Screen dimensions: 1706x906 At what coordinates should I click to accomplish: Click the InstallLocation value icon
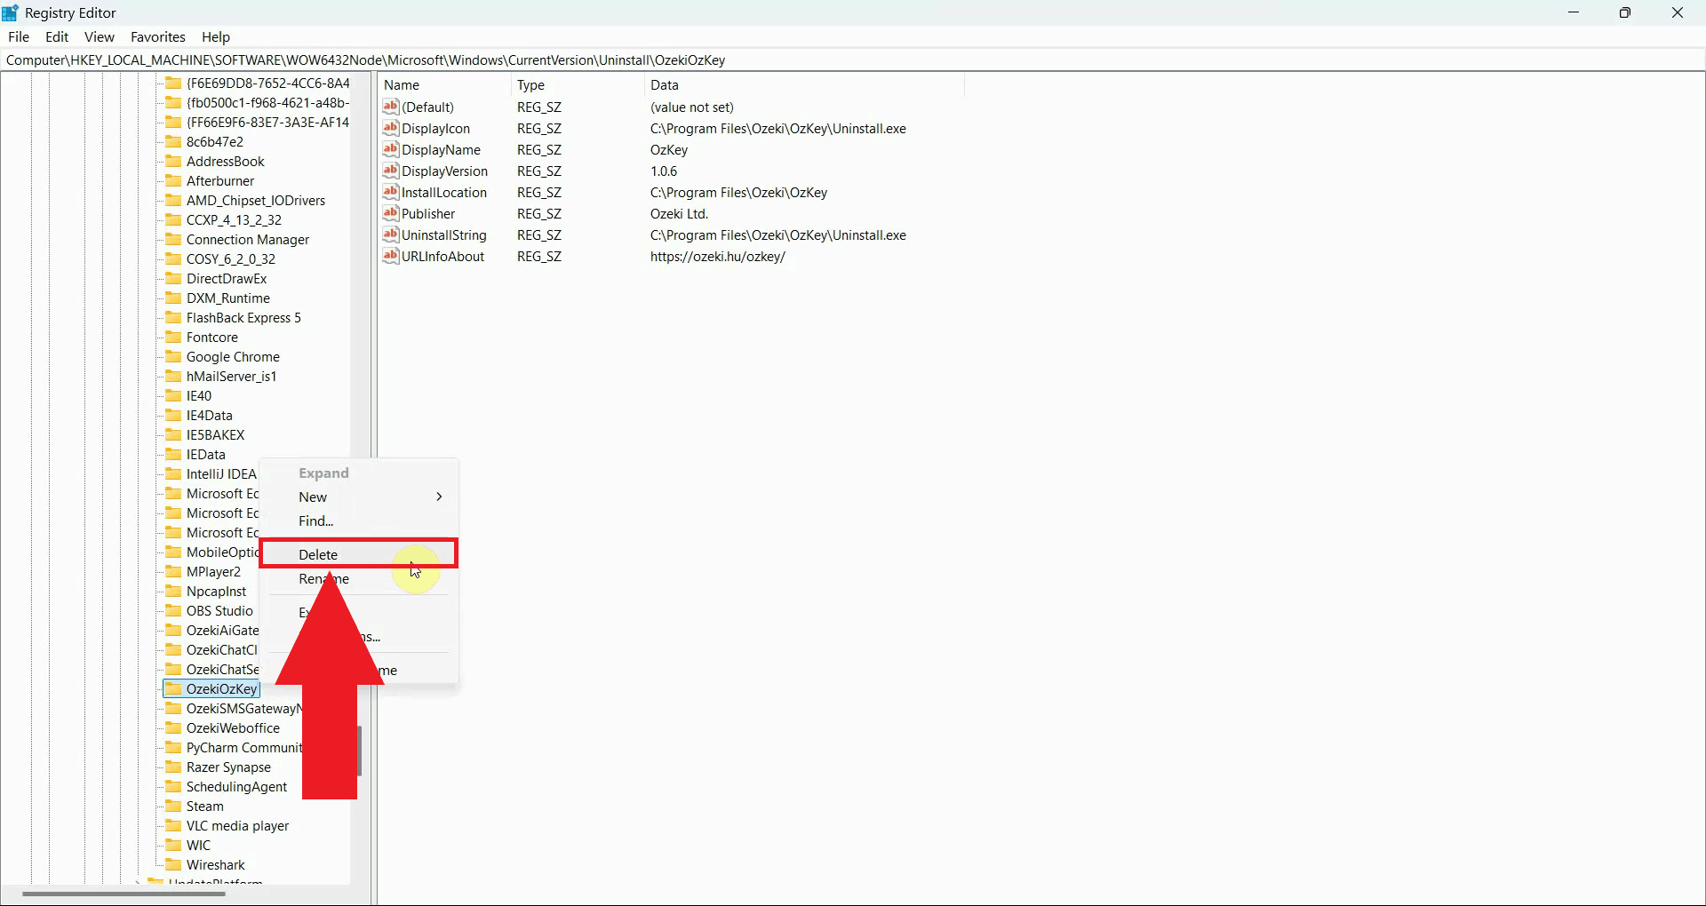392,192
